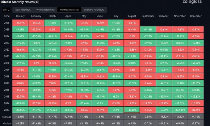The image size is (210, 126).
Task: Click 2025 November cell -17.67%
Action: [x=180, y=29]
